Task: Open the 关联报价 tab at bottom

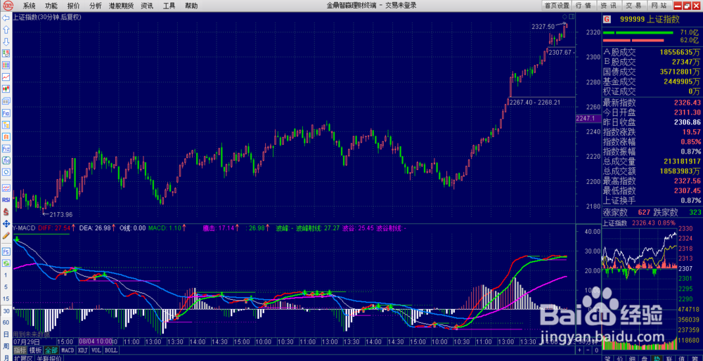Action: coord(49,358)
